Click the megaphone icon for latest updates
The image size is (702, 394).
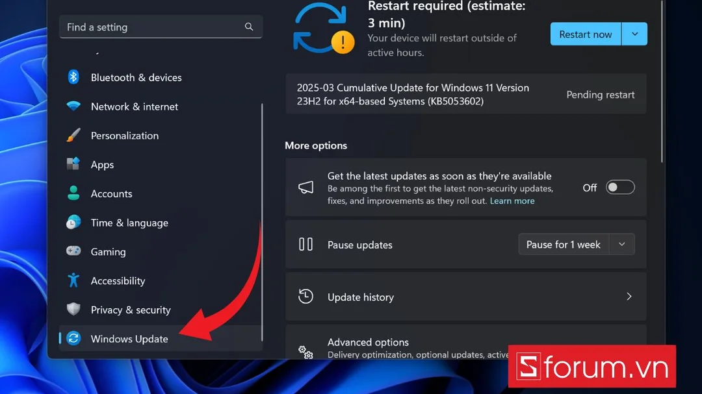point(305,188)
